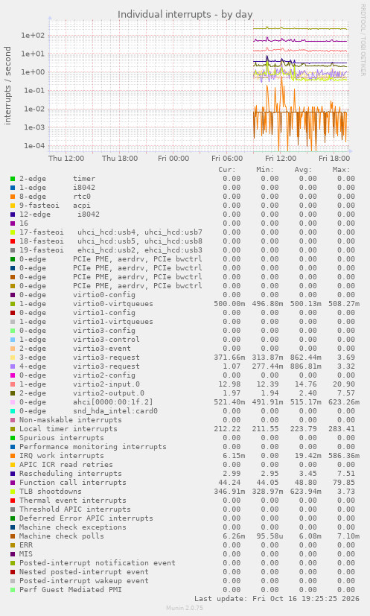This screenshot has width=370, height=616.
Task: Click the graph title 'Individual interrupts - by day'
Action: [x=185, y=15]
